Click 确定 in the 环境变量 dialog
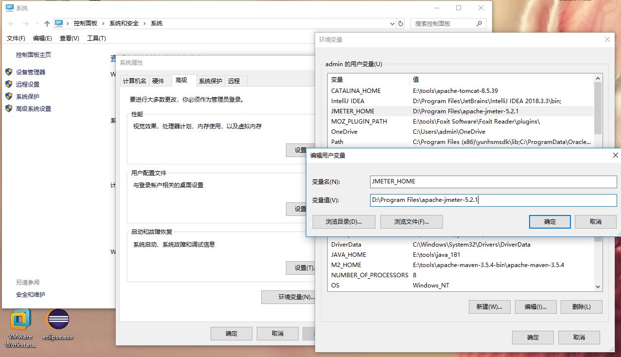Image resolution: width=621 pixels, height=357 pixels. click(533, 337)
